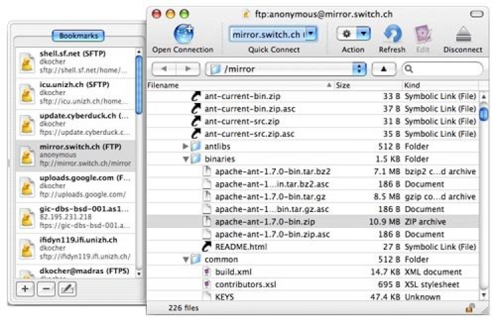Viewport: 496px width, 327px height.
Task: Click the build.xml file icon
Action: click(206, 272)
